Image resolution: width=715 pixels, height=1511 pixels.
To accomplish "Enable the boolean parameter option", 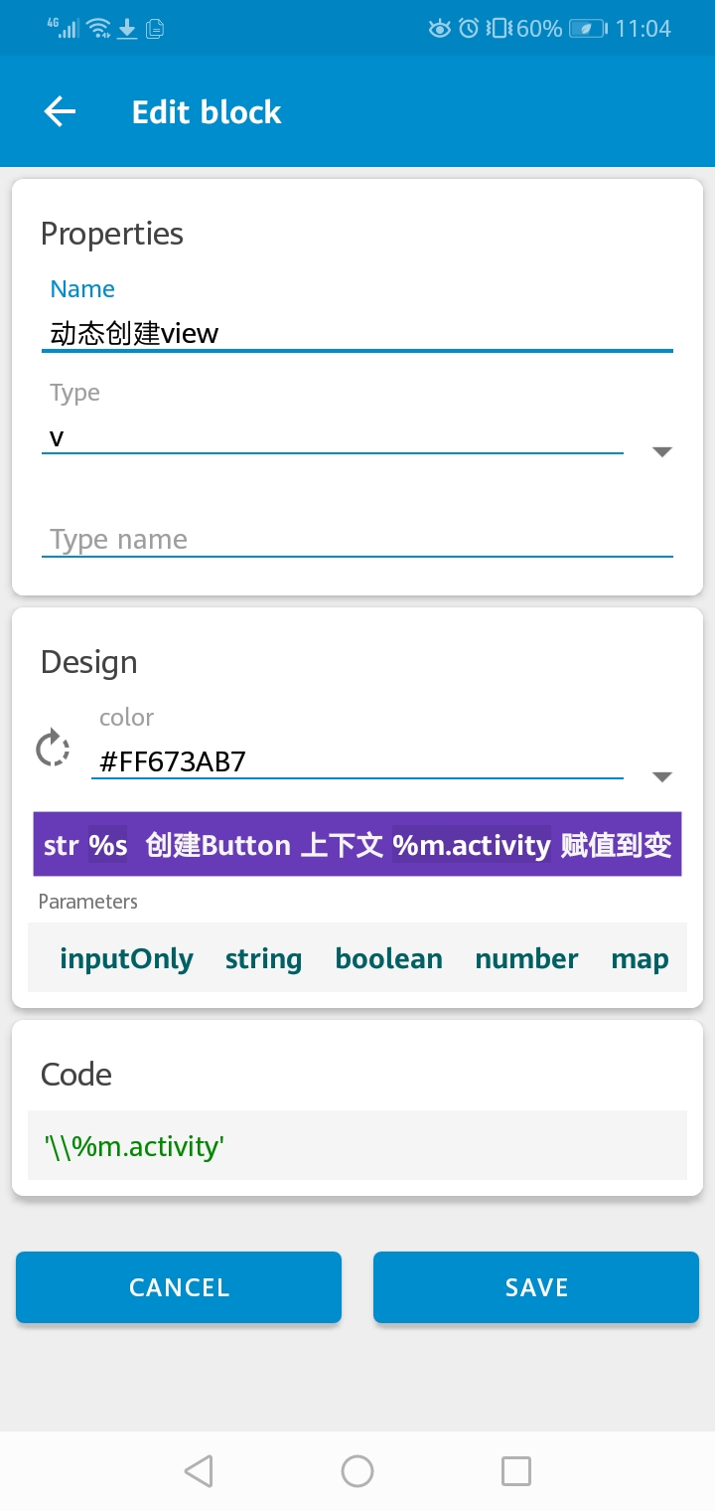I will tap(388, 957).
